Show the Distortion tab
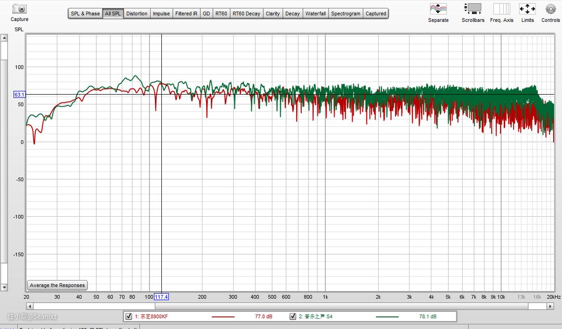The image size is (562, 329). [137, 14]
